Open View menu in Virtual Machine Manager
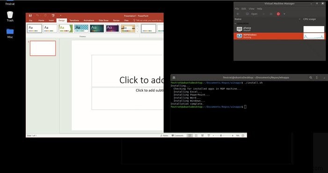Screen dimensions: 328x173 click(251, 9)
